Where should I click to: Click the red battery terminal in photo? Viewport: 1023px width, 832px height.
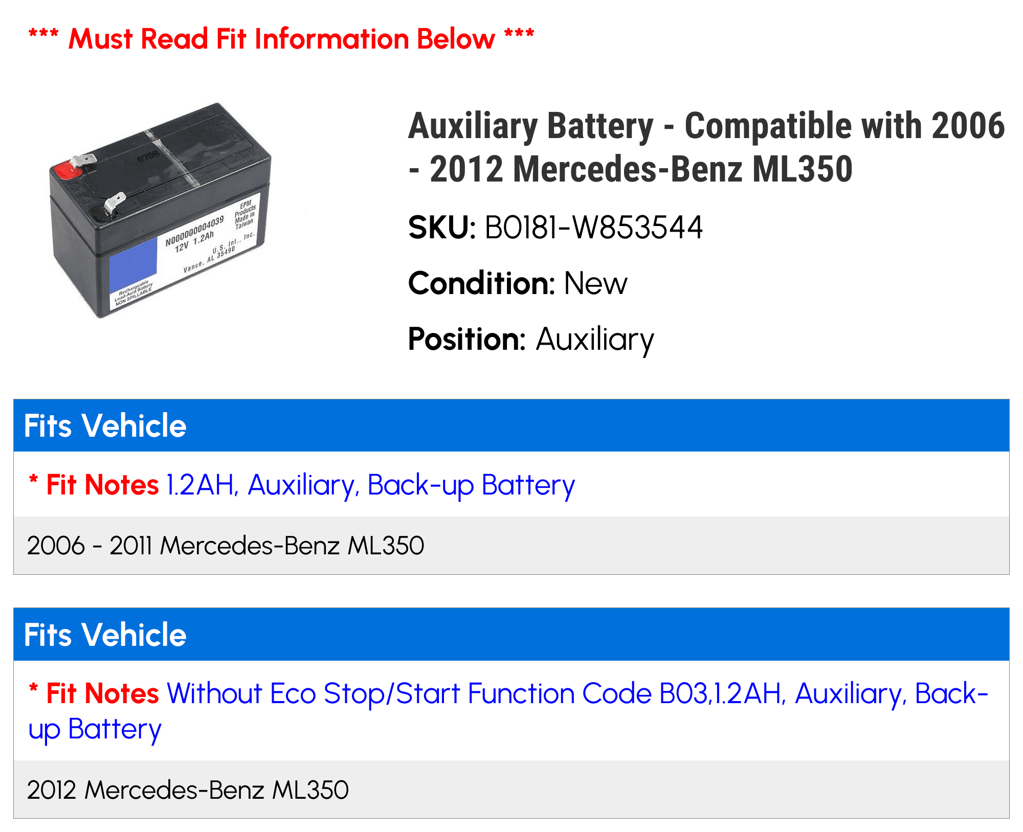coord(65,170)
